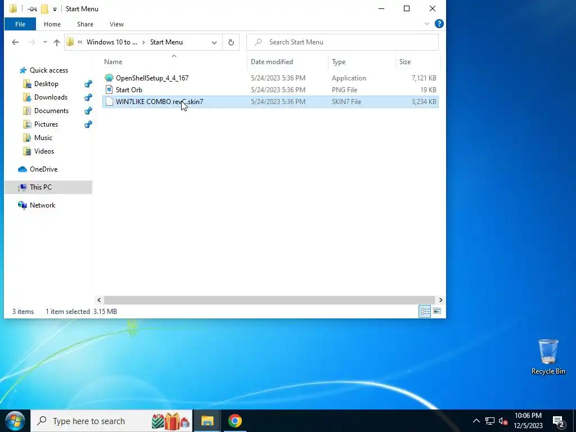Open notification center with 2 alerts
Screen dimensions: 576x432
click(x=559, y=422)
